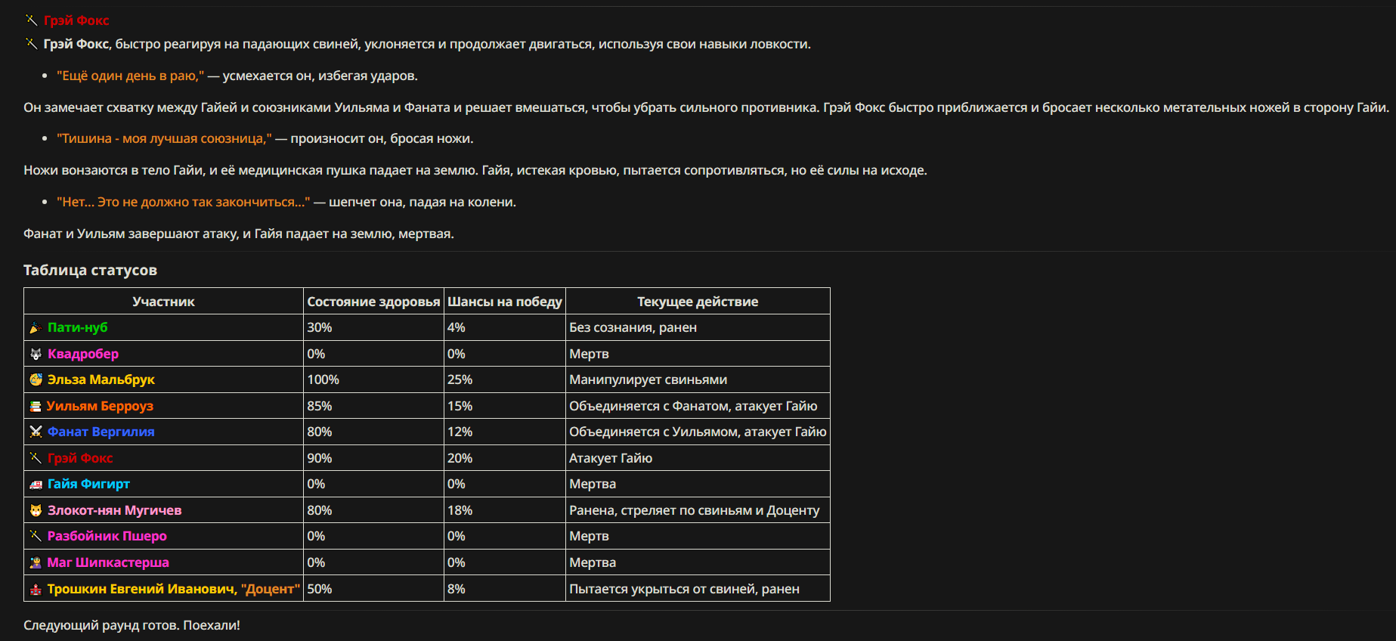Click the Таблица статусов heading
This screenshot has height=641, width=1396.
click(x=90, y=270)
